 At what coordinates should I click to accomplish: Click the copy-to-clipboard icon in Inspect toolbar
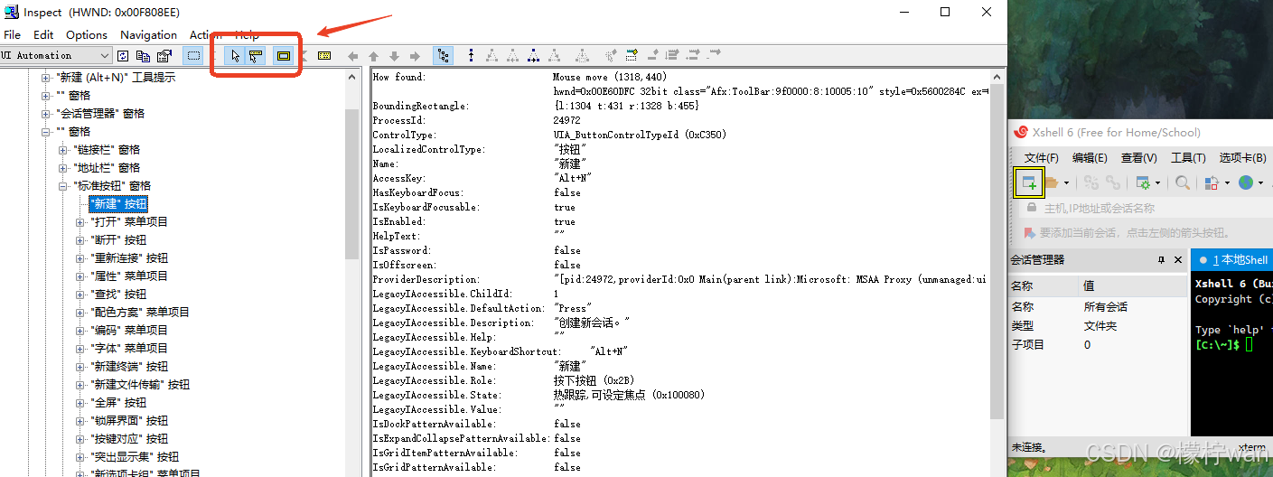(144, 56)
